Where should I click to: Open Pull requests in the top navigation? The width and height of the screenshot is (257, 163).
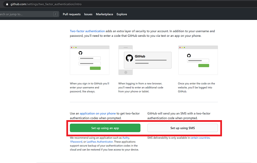[x=72, y=14]
